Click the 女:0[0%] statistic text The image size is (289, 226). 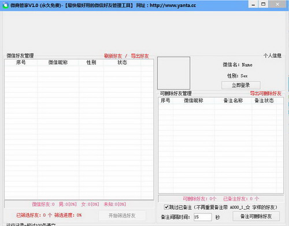coord(90,204)
